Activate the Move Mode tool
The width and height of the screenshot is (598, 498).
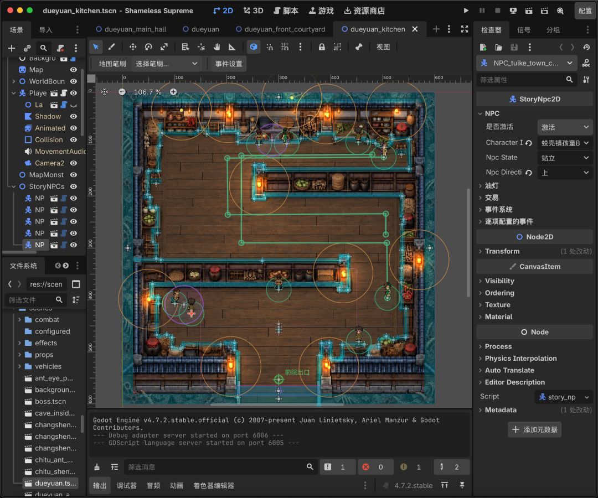point(133,47)
